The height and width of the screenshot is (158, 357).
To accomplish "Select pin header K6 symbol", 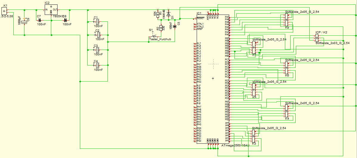I will [x=286, y=68].
